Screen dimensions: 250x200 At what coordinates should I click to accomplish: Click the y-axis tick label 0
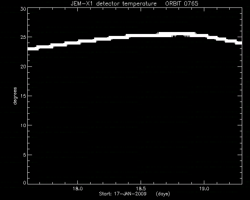pos(25,182)
